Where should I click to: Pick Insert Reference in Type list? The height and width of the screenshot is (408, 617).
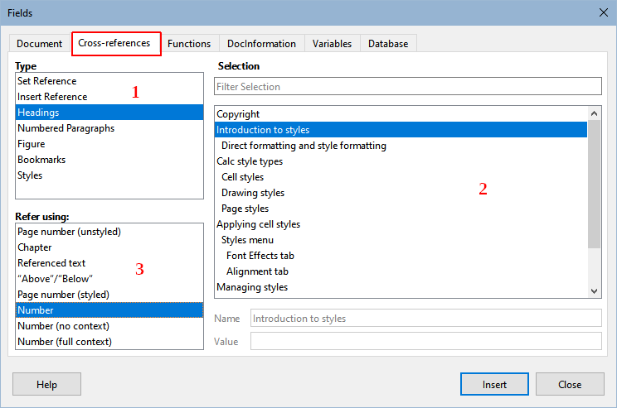(x=52, y=97)
